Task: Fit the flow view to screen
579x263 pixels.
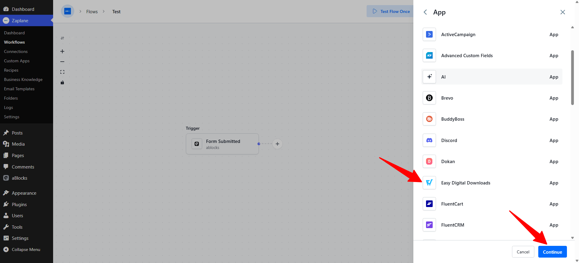Action: (x=62, y=72)
